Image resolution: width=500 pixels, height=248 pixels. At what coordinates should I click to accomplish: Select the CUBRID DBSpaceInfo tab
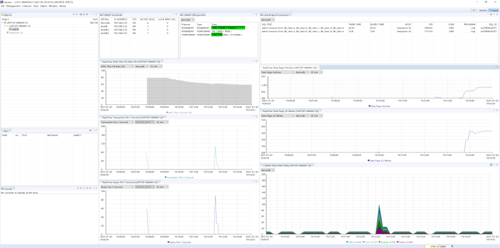pyautogui.click(x=193, y=15)
